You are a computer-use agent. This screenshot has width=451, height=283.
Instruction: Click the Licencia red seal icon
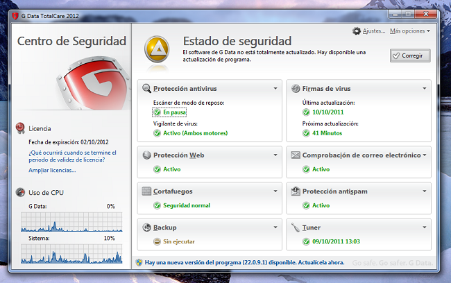click(x=20, y=128)
